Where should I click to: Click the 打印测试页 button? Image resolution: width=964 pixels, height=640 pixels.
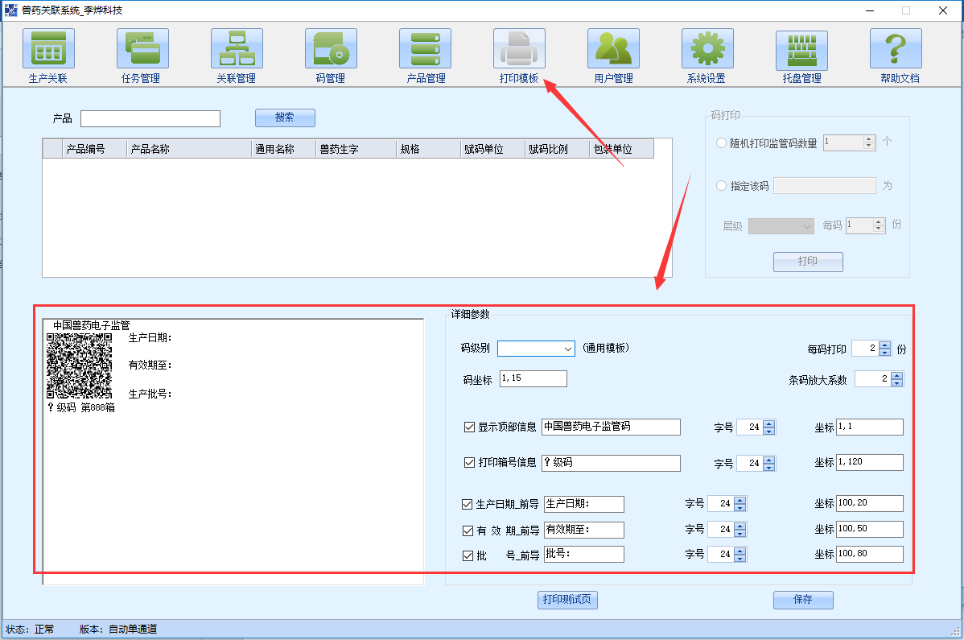567,600
